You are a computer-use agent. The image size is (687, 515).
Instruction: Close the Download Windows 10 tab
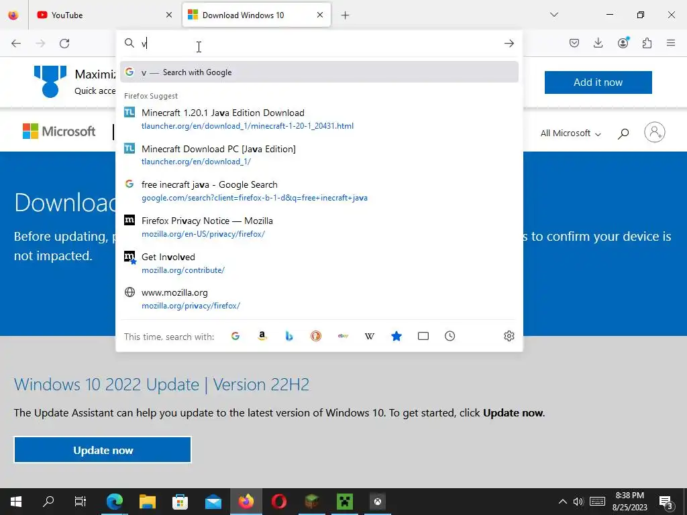pos(320,15)
